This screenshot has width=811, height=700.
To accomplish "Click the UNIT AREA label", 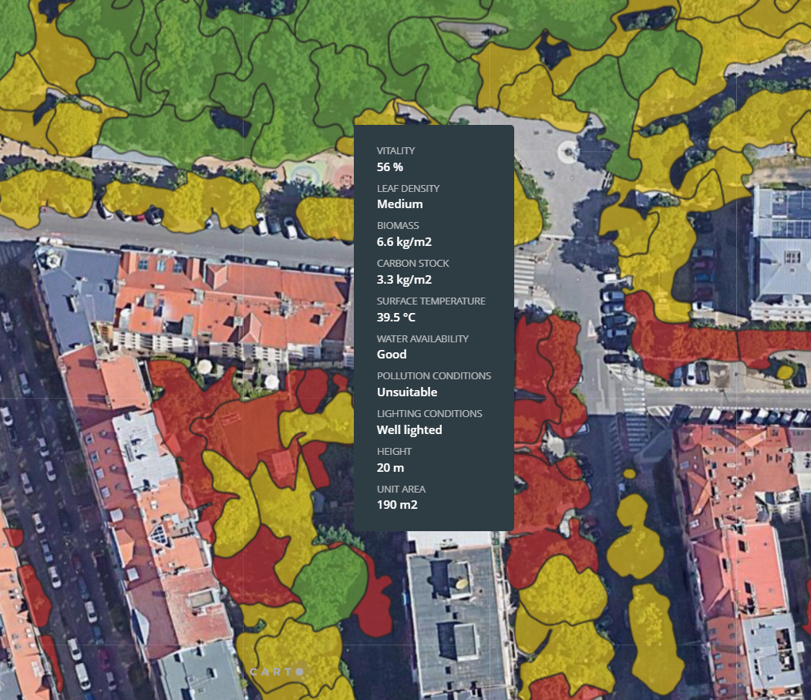I will (x=401, y=490).
